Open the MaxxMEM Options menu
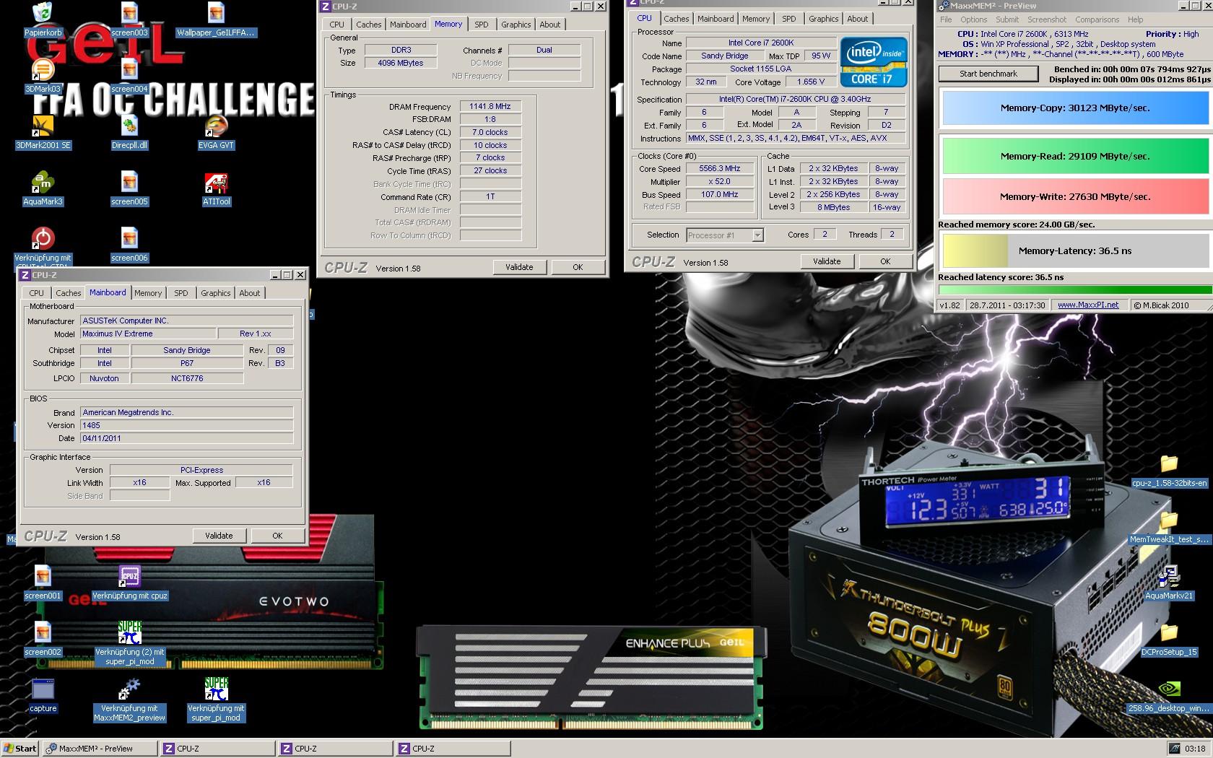This screenshot has height=758, width=1213. point(973,19)
